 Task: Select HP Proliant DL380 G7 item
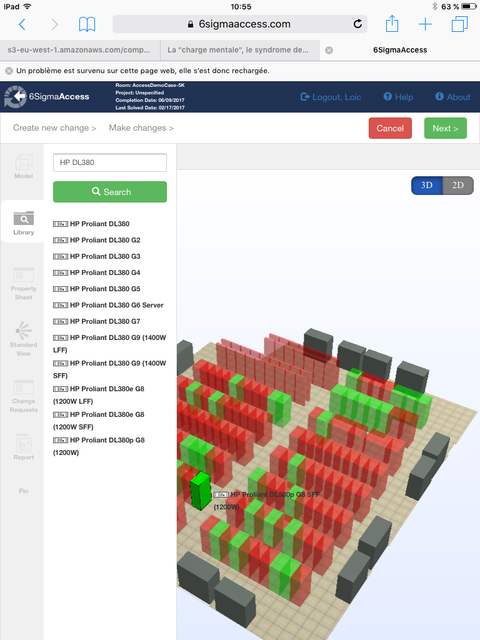tap(97, 322)
